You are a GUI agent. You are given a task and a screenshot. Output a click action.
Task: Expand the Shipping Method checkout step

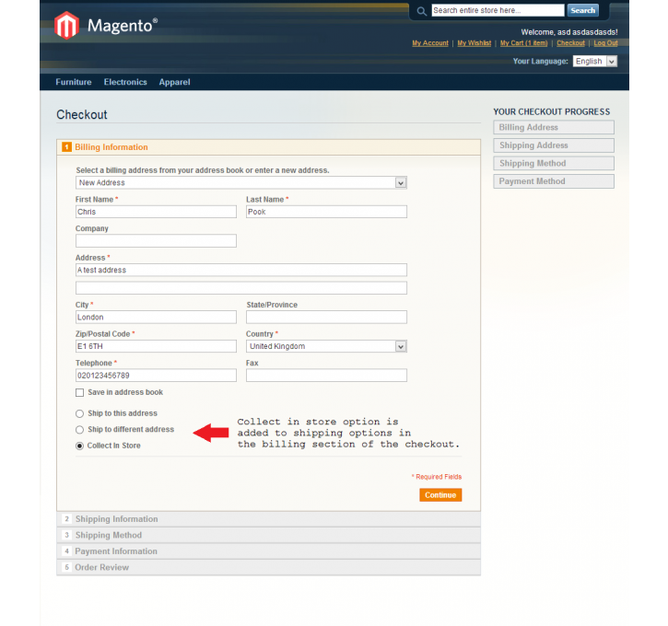tap(268, 536)
